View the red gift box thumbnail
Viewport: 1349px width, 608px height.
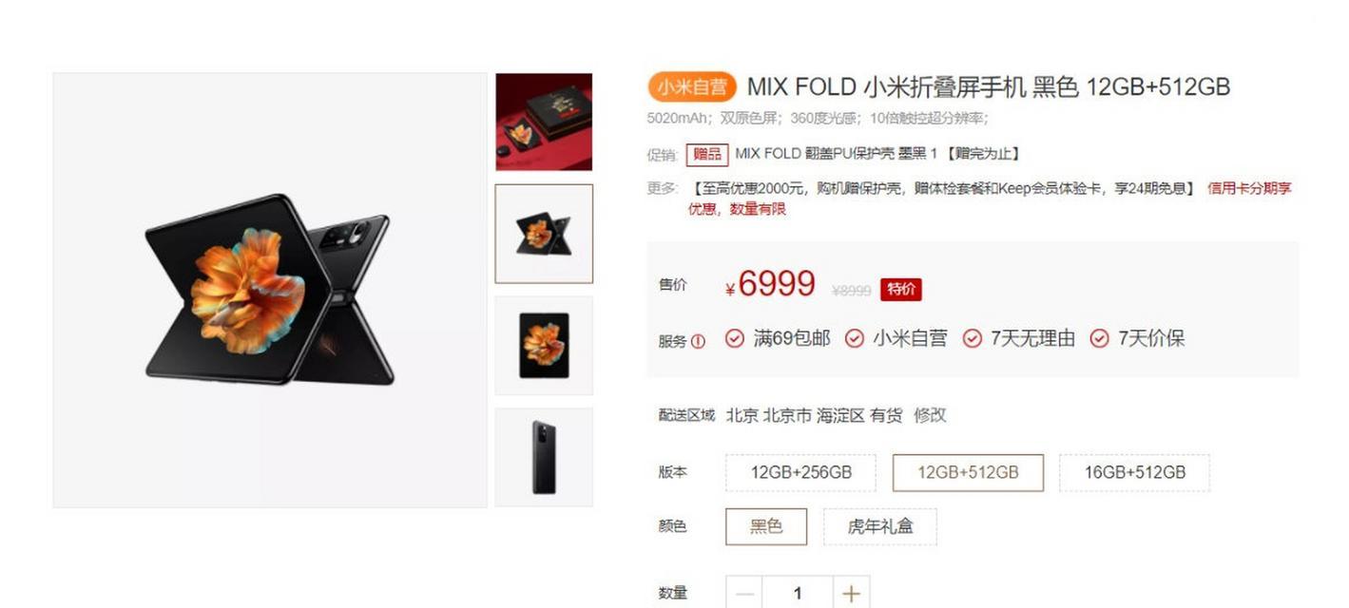tap(544, 122)
